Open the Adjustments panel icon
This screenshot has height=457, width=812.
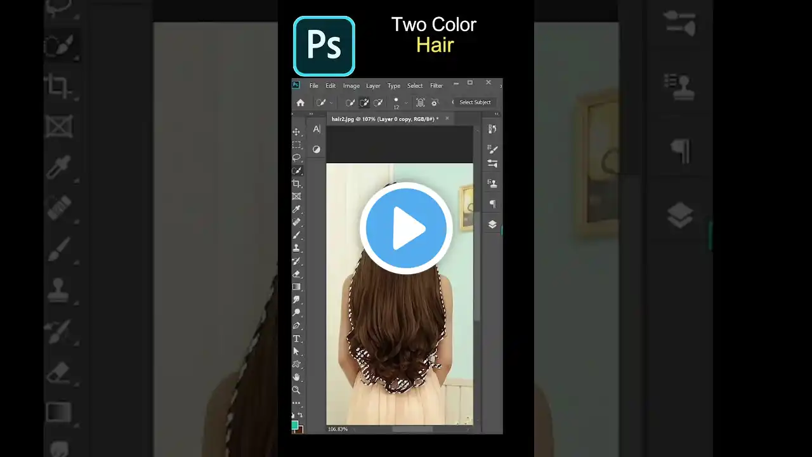pos(317,149)
